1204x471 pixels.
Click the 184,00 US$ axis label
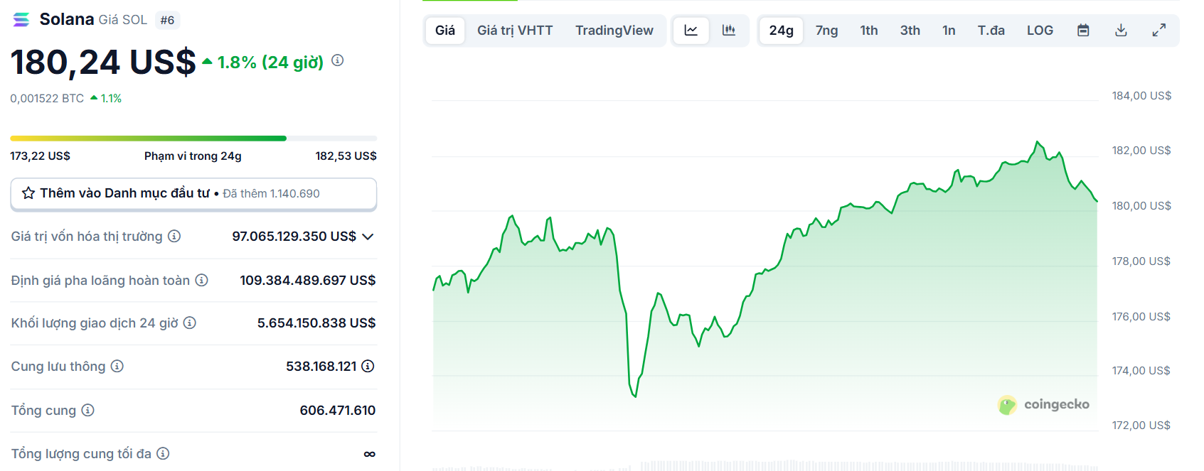1141,95
